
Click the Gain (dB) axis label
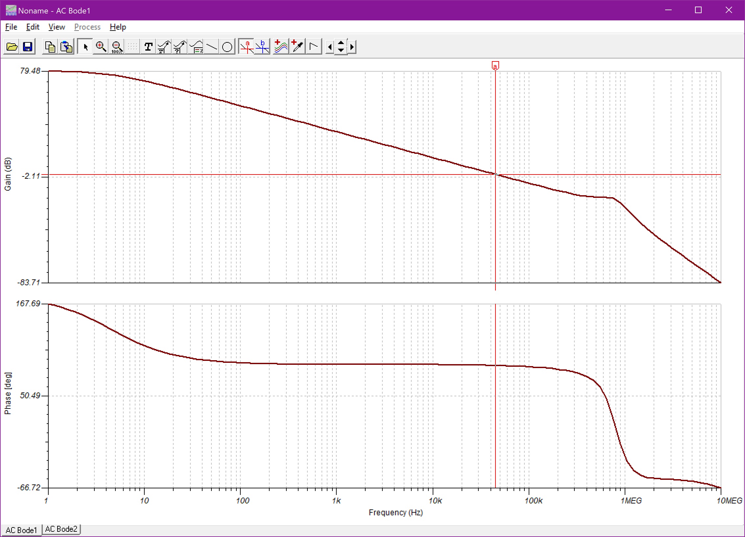tap(8, 174)
